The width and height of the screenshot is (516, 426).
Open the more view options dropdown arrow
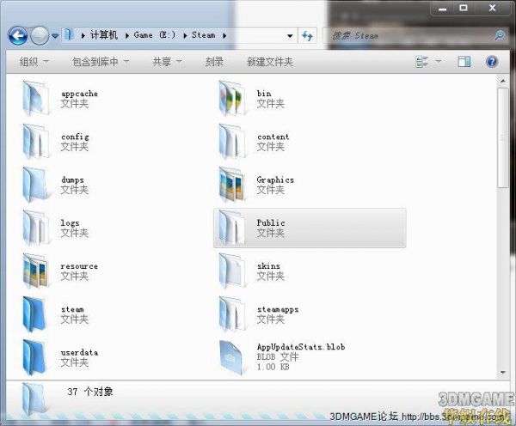[439, 62]
